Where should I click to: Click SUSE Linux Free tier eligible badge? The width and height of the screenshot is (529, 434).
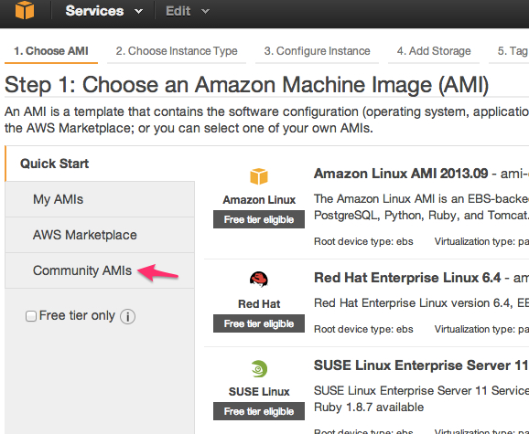pyautogui.click(x=259, y=411)
